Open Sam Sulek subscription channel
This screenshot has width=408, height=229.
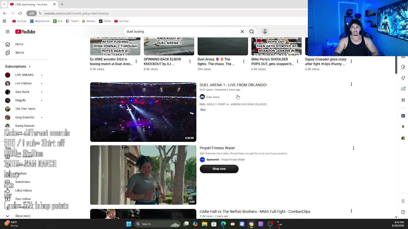point(24,92)
